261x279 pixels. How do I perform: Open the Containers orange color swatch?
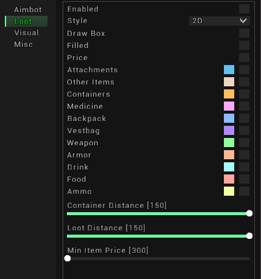(x=229, y=94)
